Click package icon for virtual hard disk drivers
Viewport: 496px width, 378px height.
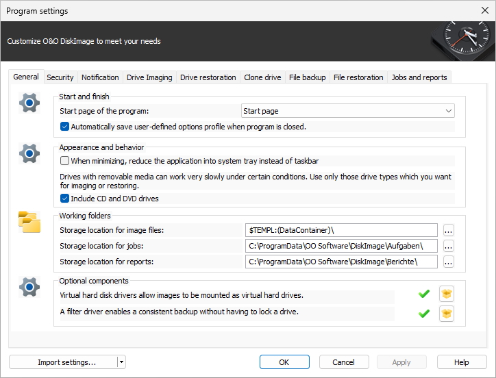[447, 294]
